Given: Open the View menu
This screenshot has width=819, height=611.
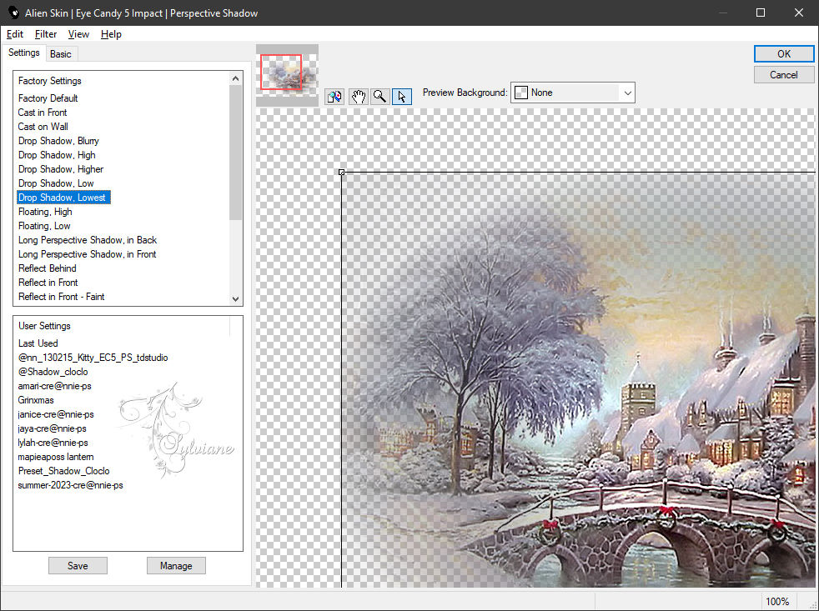Looking at the screenshot, I should tap(78, 34).
